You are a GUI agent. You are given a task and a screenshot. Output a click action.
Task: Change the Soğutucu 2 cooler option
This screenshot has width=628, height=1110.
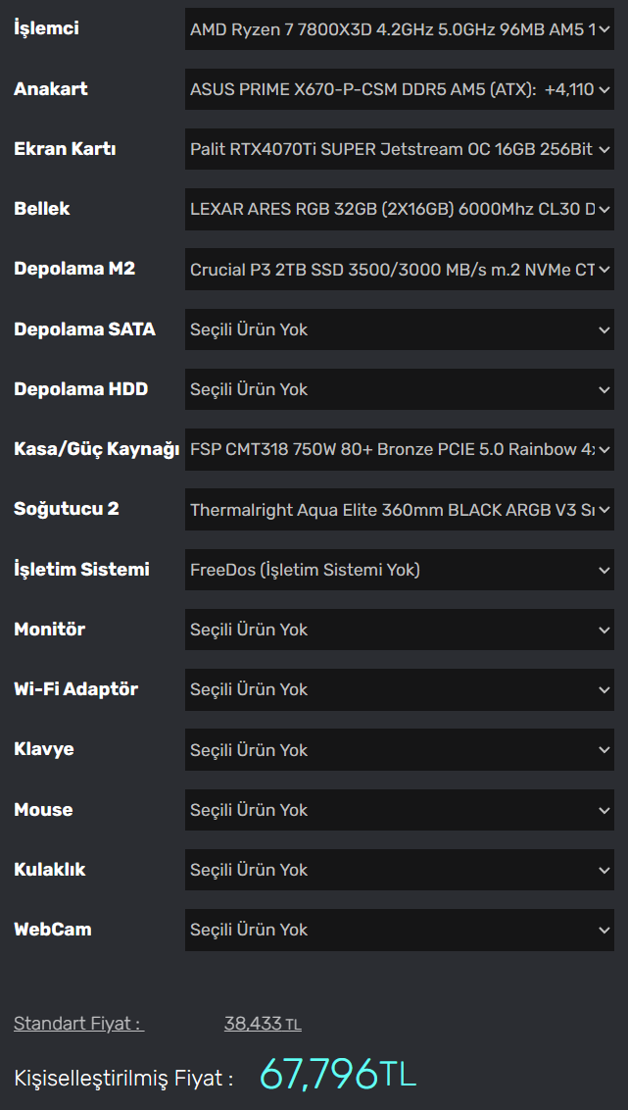coord(399,509)
